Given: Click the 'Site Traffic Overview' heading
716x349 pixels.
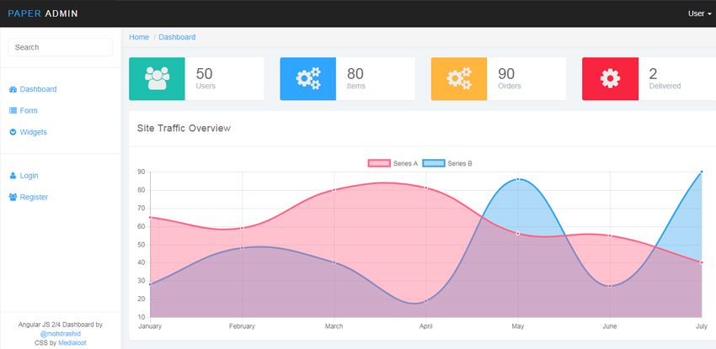Looking at the screenshot, I should (184, 129).
